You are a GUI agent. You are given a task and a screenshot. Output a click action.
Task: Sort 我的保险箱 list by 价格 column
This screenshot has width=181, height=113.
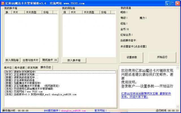[104, 12]
